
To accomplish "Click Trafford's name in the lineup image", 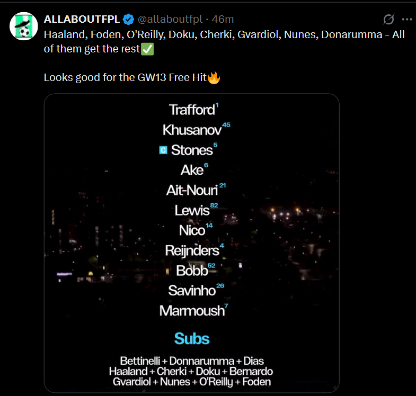I will coord(192,110).
